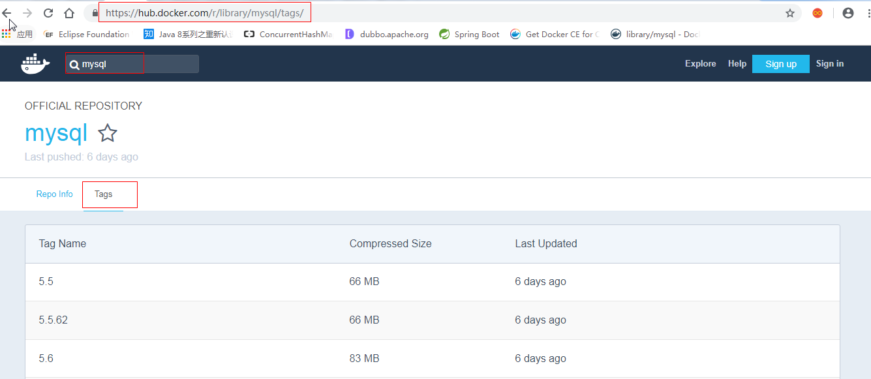Go to the browser home icon
The image size is (871, 379).
click(69, 12)
